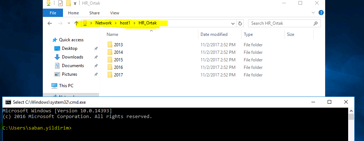
Task: Open the File ribbon tab
Action: point(53,13)
